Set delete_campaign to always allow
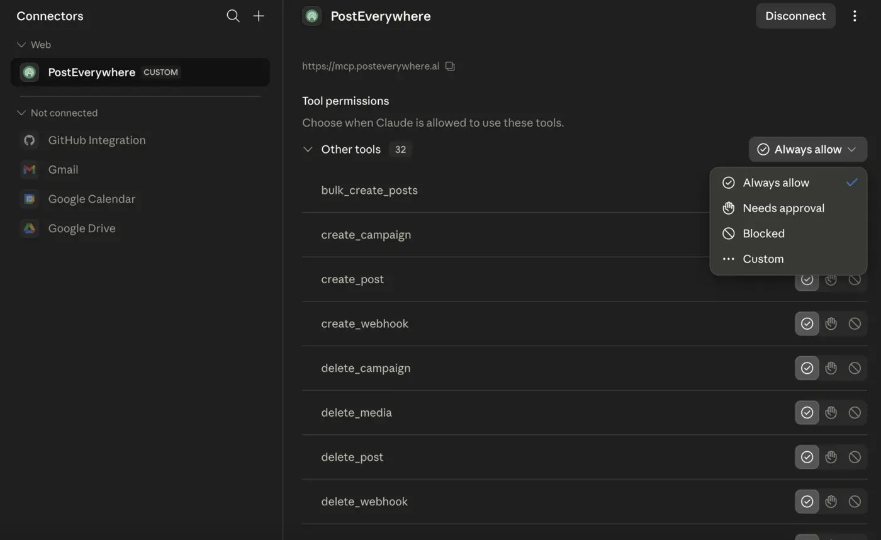881x540 pixels. click(807, 368)
